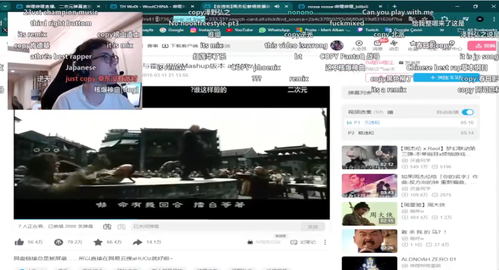Screen dimensions: 499x270
Task: Click video description text about 网易云
Action: click(x=93, y=258)
